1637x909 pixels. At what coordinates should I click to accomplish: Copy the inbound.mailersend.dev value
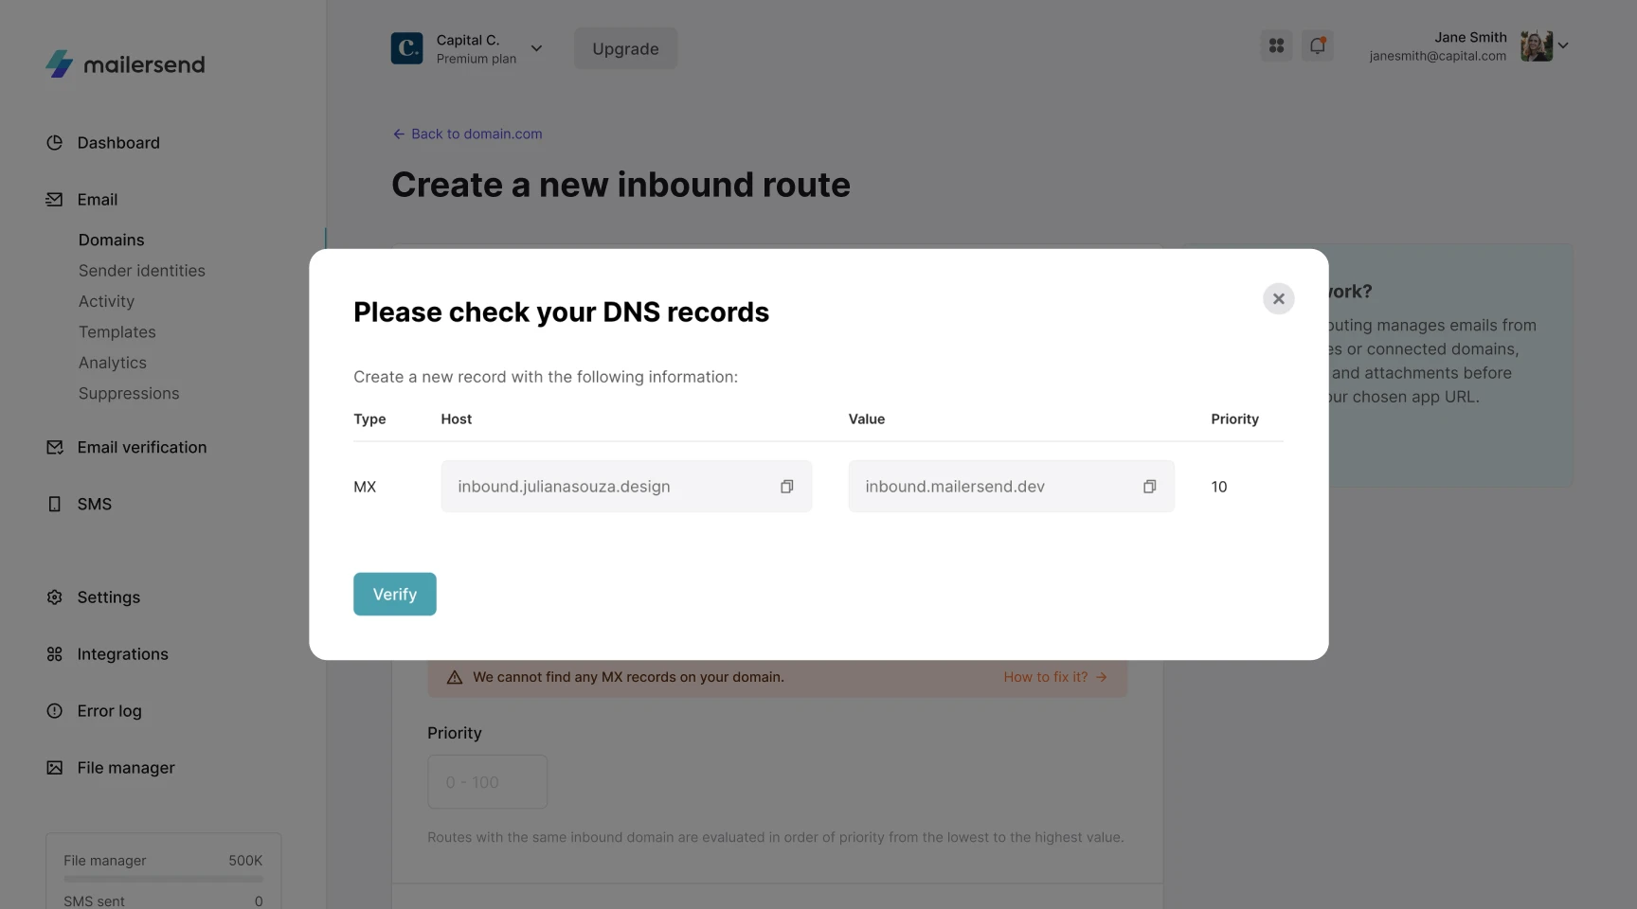click(1149, 487)
